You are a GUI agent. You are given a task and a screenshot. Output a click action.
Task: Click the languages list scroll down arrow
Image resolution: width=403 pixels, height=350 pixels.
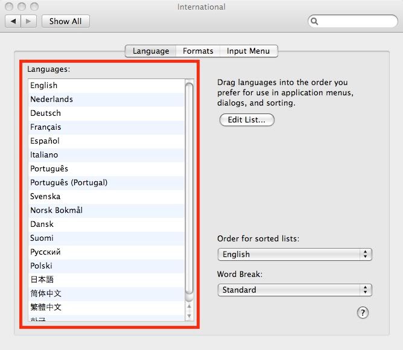189,315
